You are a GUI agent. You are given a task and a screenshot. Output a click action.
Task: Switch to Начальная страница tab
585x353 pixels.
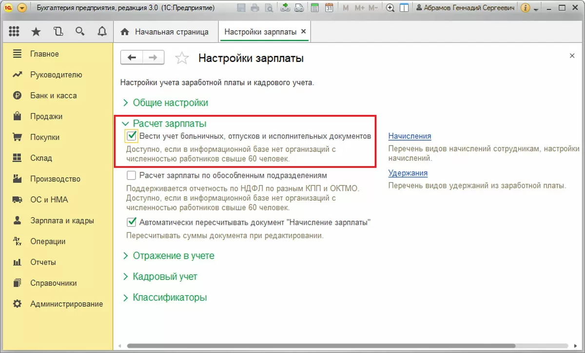[165, 32]
